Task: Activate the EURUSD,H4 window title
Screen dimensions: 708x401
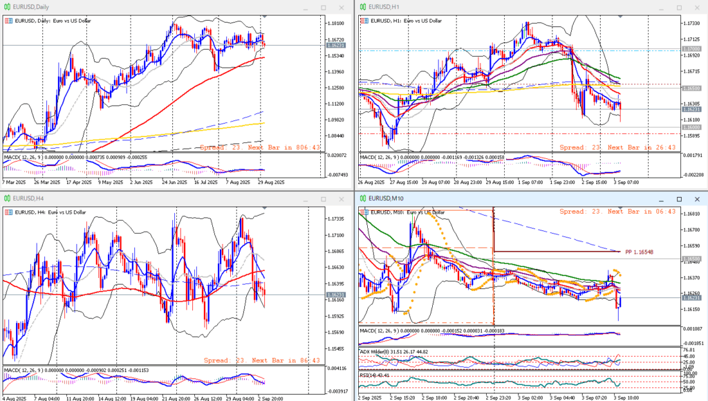Action: point(28,198)
